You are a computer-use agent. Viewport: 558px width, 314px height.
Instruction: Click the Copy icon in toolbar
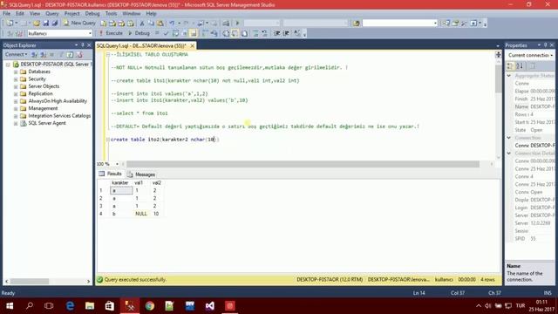[x=151, y=24]
